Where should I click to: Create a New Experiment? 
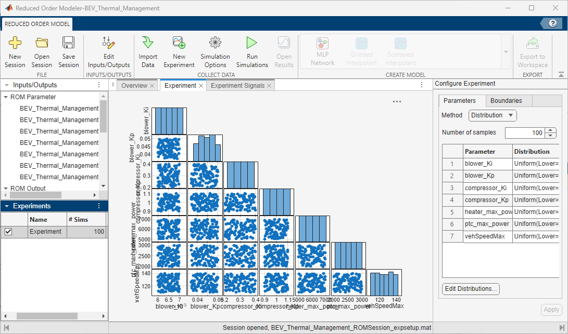179,50
